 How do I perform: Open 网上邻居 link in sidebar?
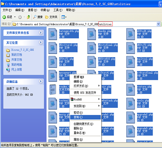pyautogui.click(x=16, y=69)
